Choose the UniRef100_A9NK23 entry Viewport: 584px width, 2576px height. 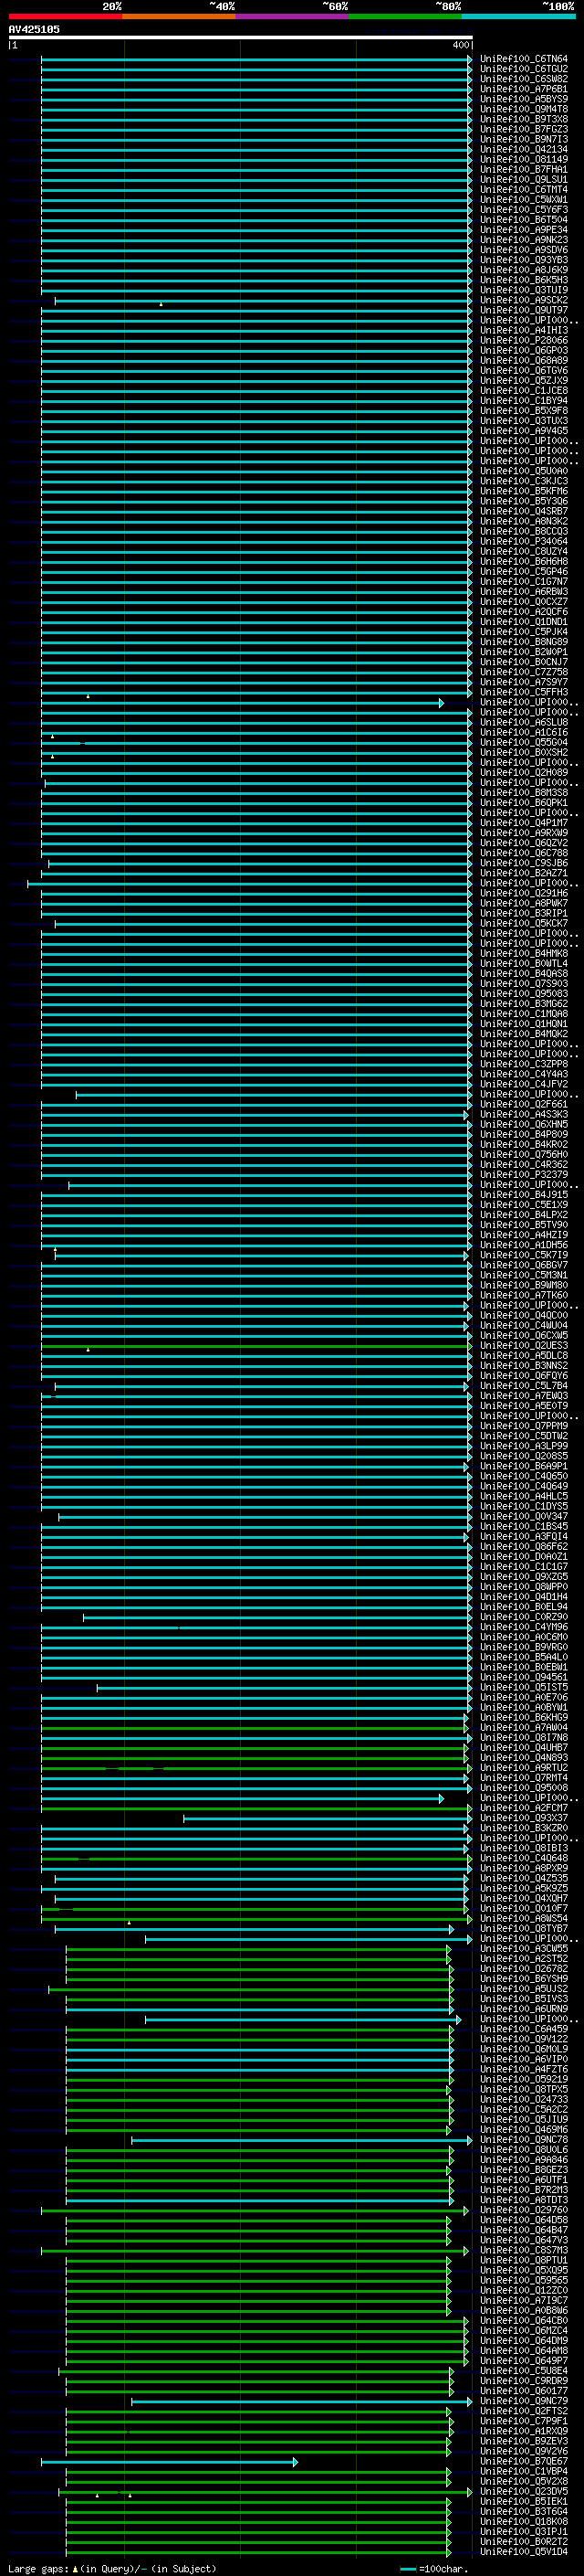click(523, 240)
